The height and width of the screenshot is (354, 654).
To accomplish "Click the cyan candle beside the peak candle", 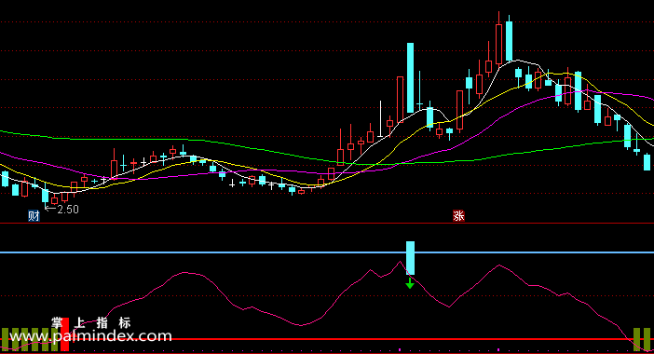I will (509, 41).
